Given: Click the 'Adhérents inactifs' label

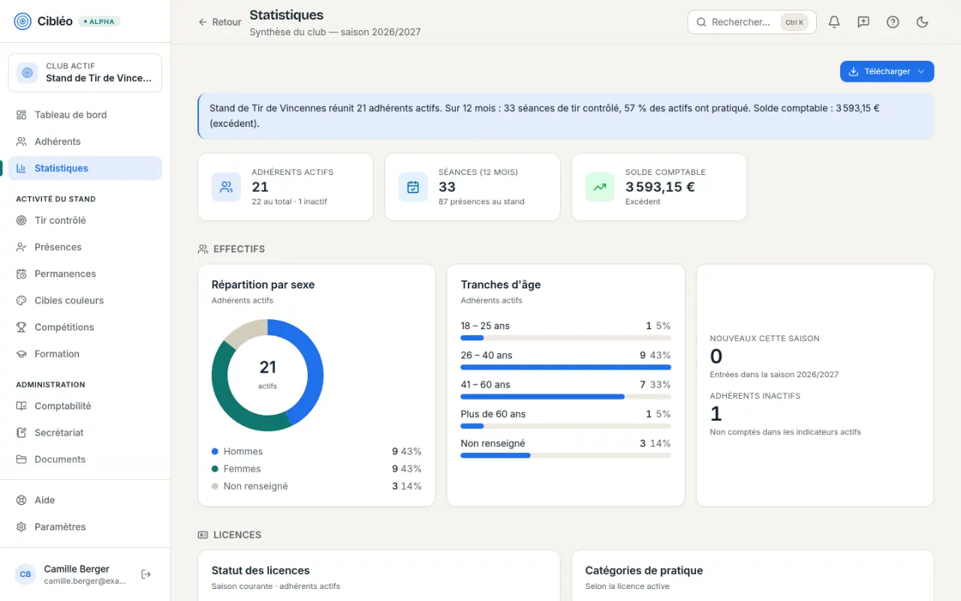Looking at the screenshot, I should click(755, 396).
